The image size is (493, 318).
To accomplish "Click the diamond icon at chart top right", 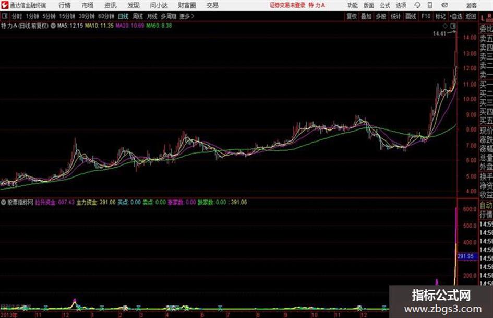I will tap(445, 26).
